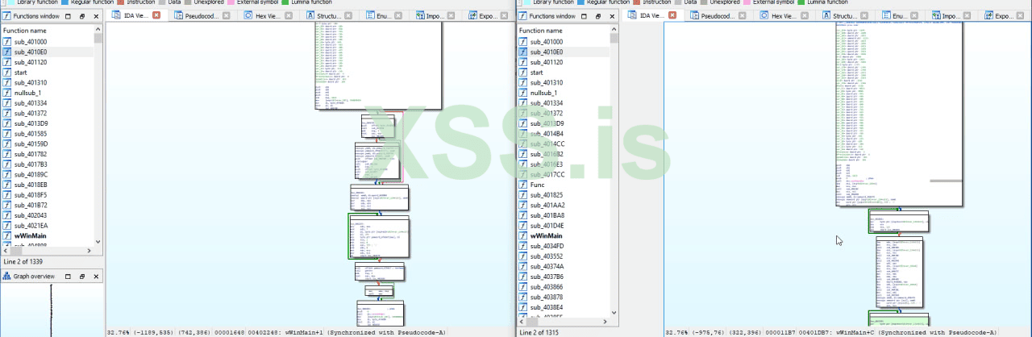
Task: Select sub_402043 in the function list
Action: [31, 215]
